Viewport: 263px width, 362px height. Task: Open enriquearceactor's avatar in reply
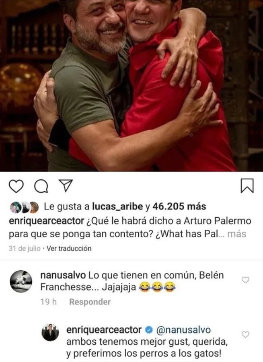[x=50, y=333]
